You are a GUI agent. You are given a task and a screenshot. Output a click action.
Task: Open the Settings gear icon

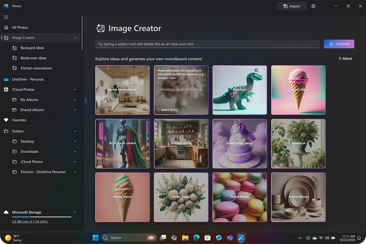pyautogui.click(x=313, y=6)
